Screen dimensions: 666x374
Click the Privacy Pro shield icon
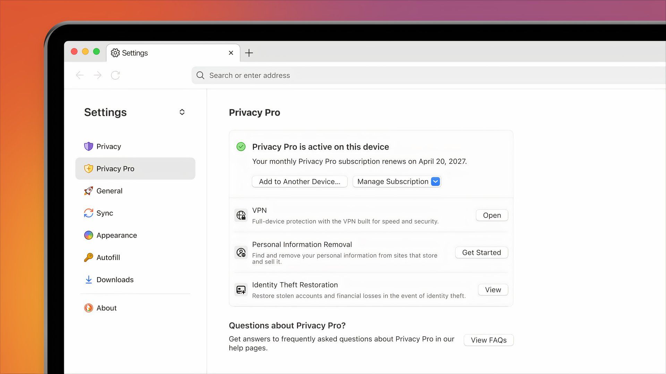coord(88,169)
